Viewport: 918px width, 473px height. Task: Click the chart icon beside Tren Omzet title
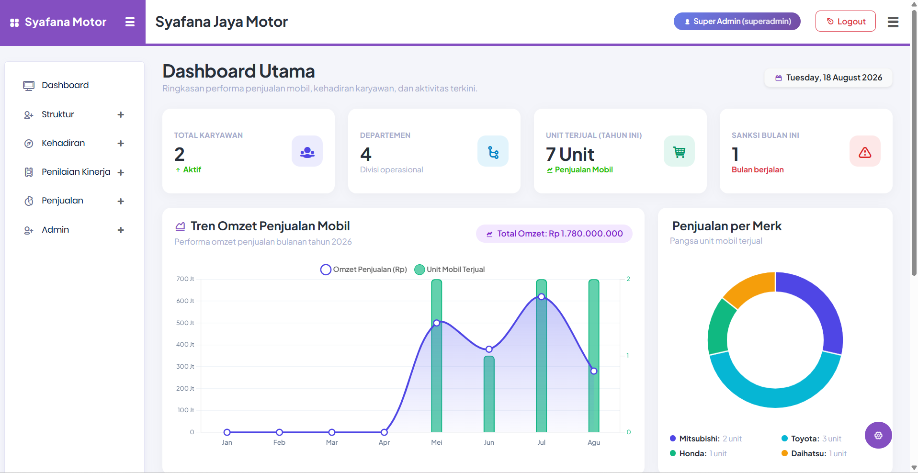180,226
